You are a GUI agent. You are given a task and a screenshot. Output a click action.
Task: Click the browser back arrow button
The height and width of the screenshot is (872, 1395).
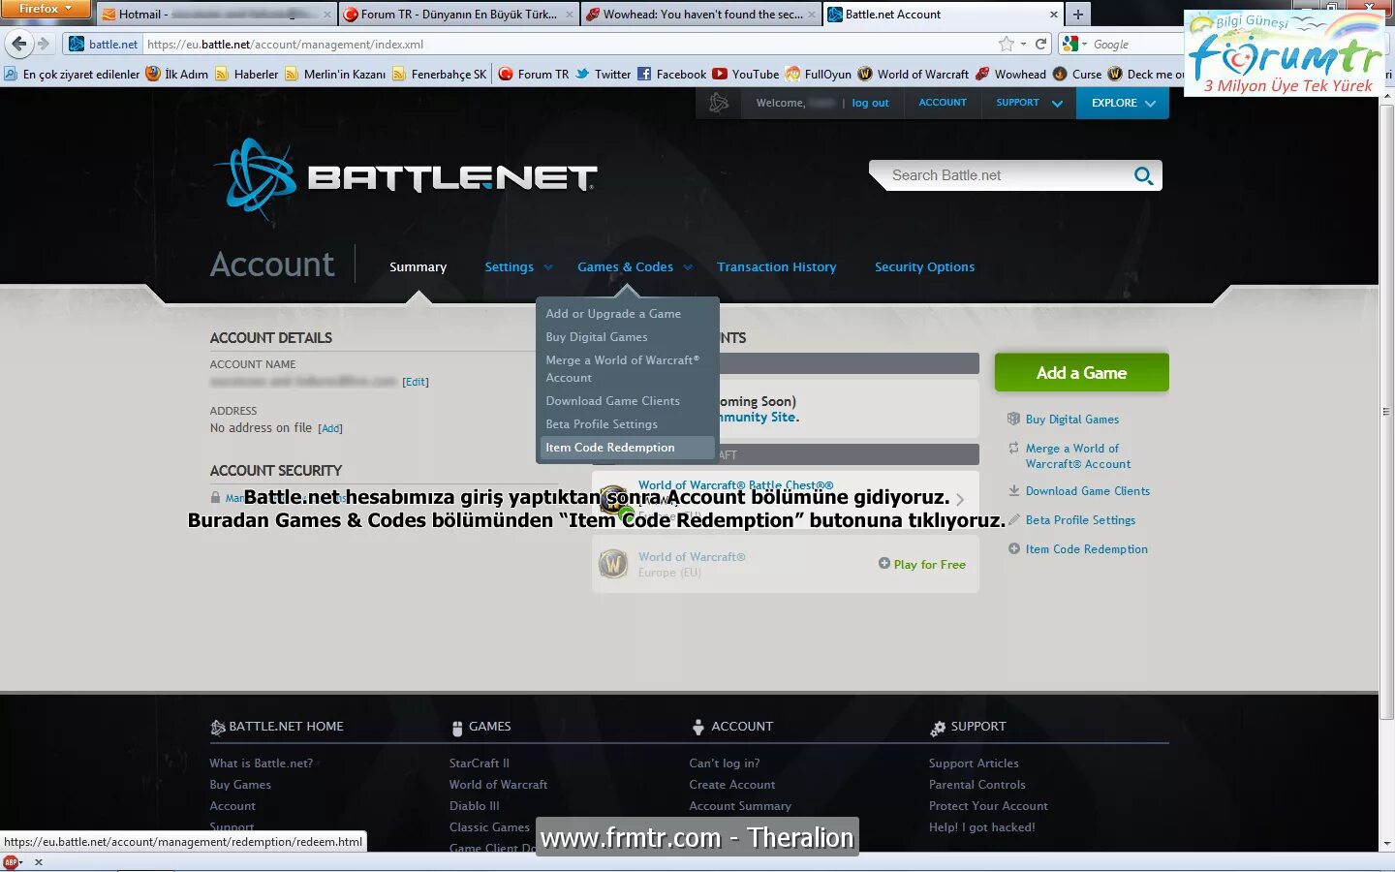click(x=19, y=44)
